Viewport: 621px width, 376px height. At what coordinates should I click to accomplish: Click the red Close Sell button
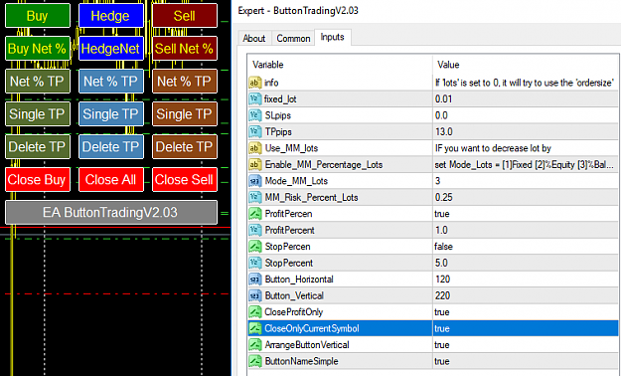pyautogui.click(x=185, y=180)
